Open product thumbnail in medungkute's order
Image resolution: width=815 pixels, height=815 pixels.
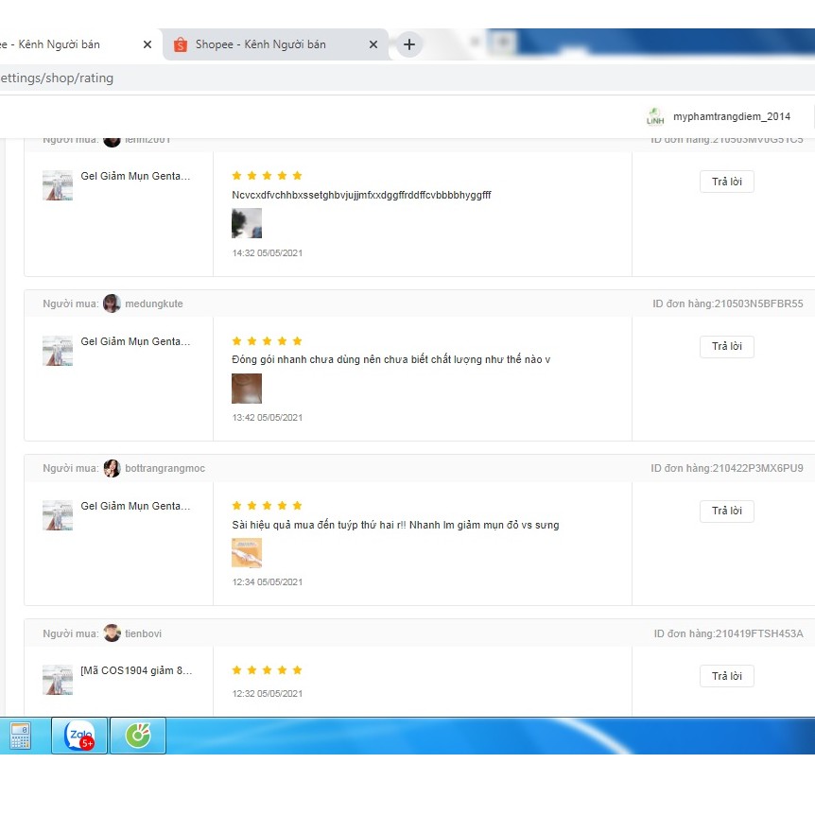(58, 351)
